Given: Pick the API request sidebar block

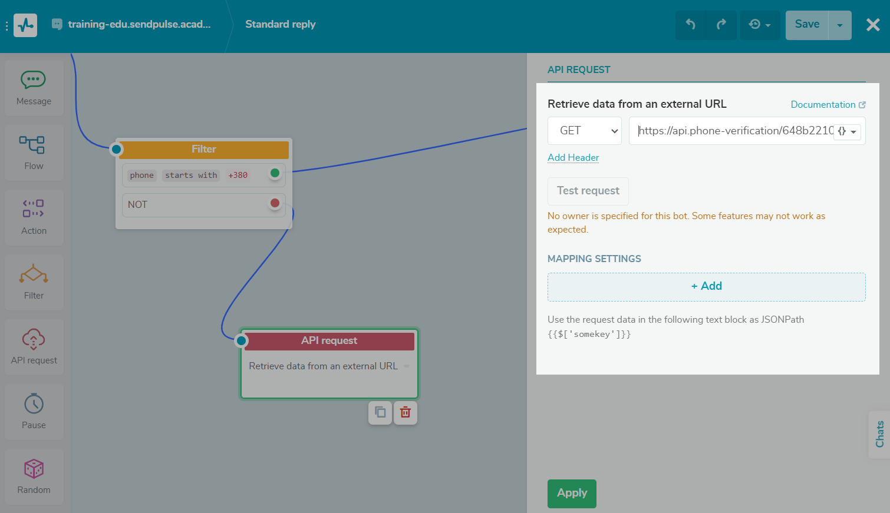Looking at the screenshot, I should (x=34, y=347).
